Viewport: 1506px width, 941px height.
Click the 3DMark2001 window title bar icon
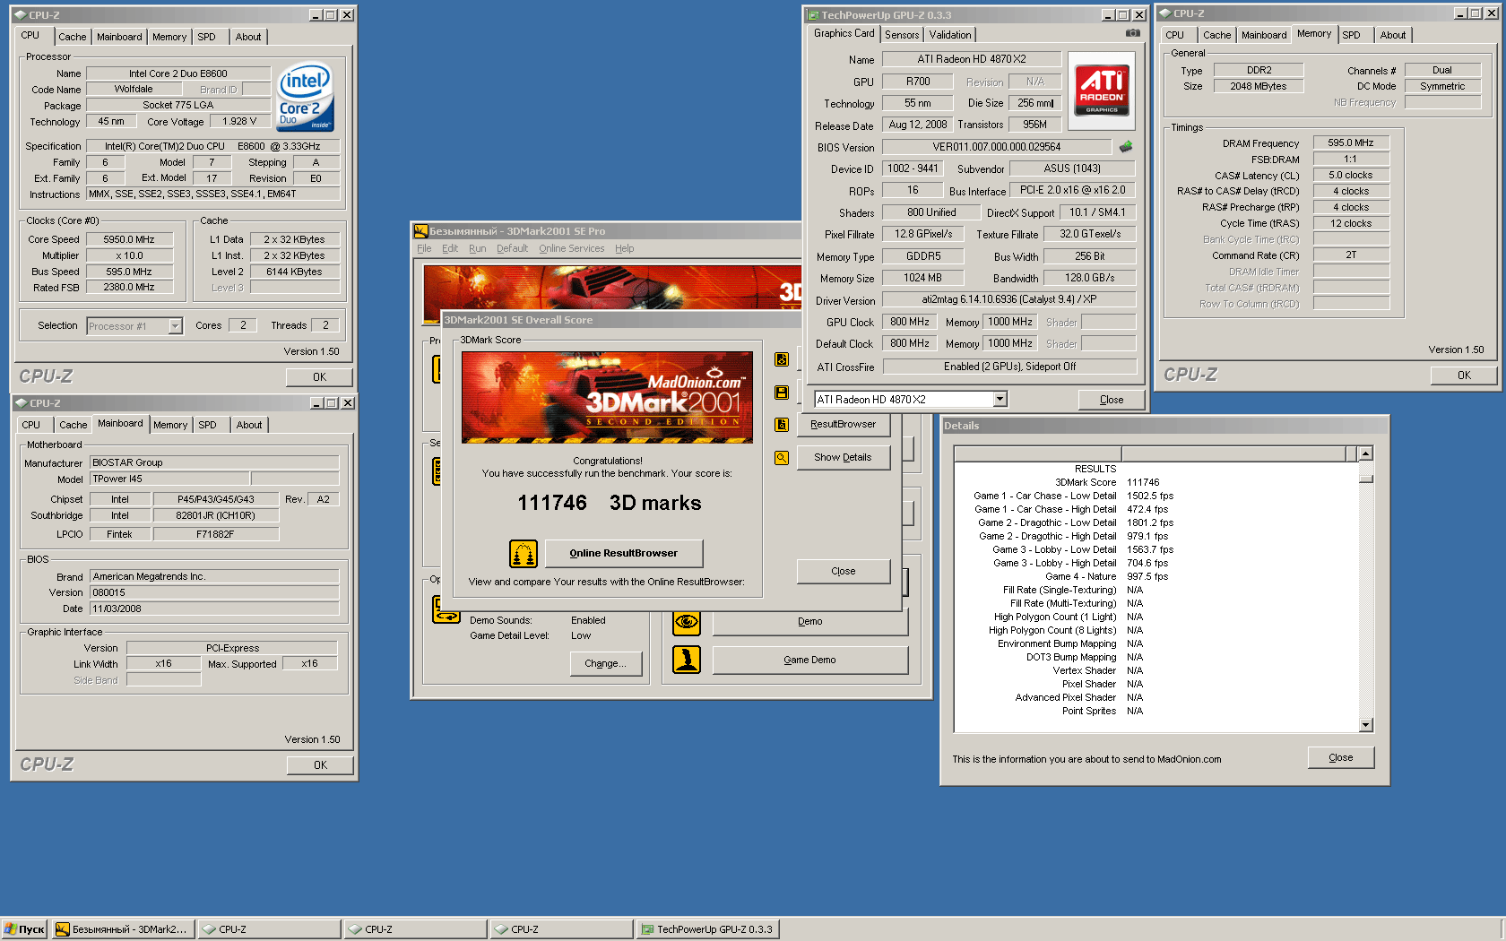tap(421, 231)
